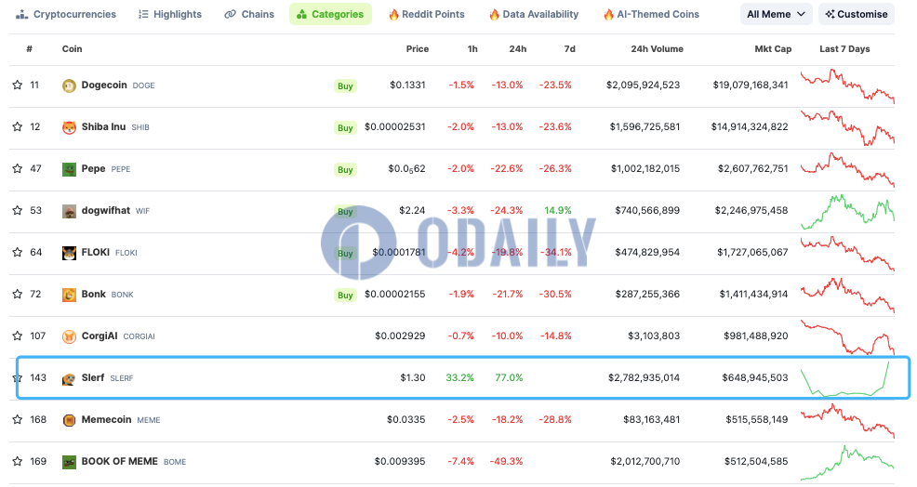
Task: Star the Memecoin row
Action: click(x=18, y=420)
